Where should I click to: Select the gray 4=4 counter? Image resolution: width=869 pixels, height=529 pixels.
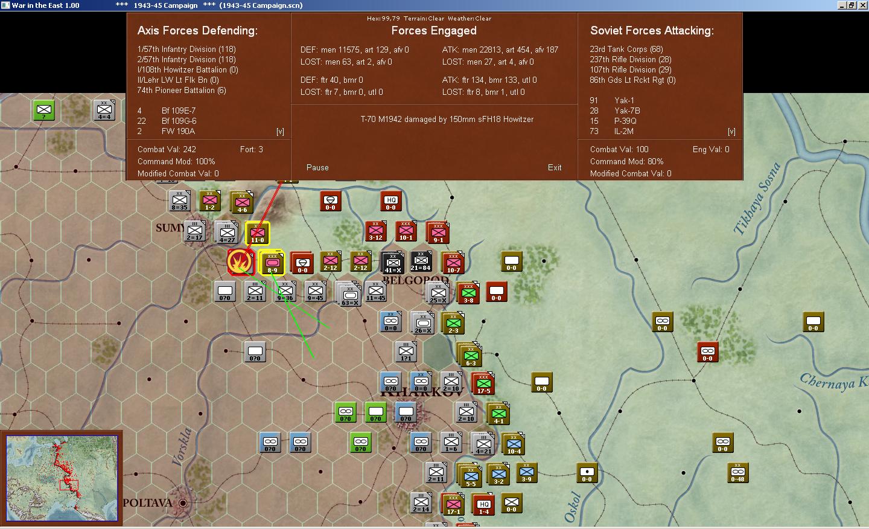coord(104,110)
